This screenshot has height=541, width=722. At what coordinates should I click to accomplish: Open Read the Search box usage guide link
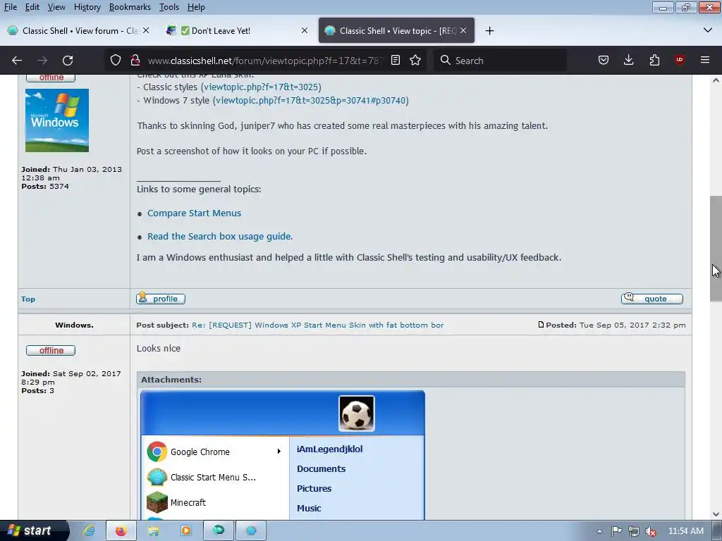tap(220, 236)
